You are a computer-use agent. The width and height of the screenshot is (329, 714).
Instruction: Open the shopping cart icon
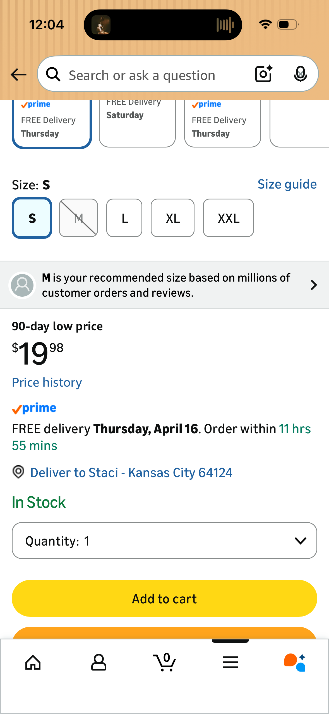164,662
